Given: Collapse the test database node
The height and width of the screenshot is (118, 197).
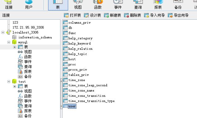Looking at the screenshot, I should coord(9,81).
